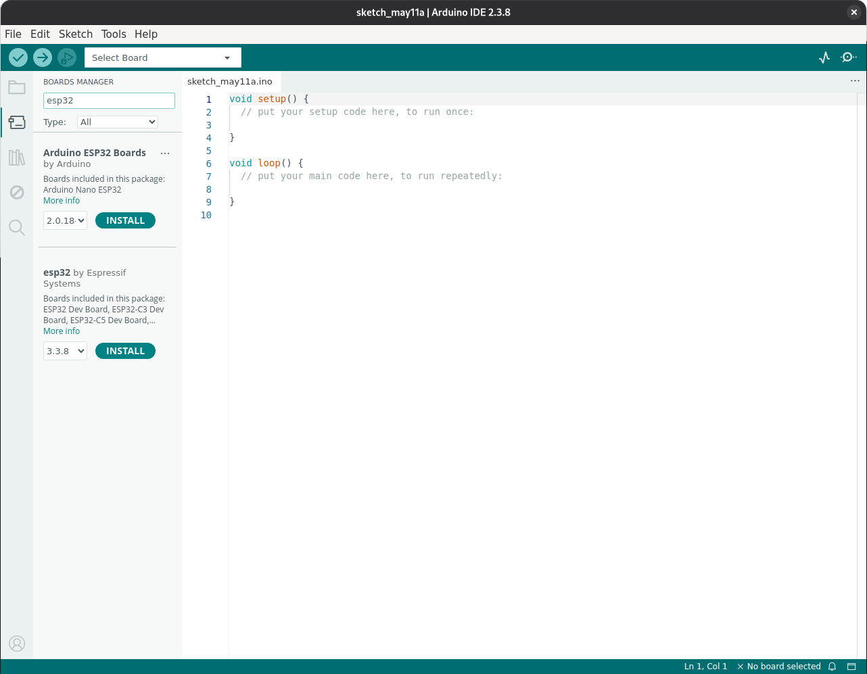Open the 3.3.8 version dropdown
867x674 pixels.
(x=65, y=351)
